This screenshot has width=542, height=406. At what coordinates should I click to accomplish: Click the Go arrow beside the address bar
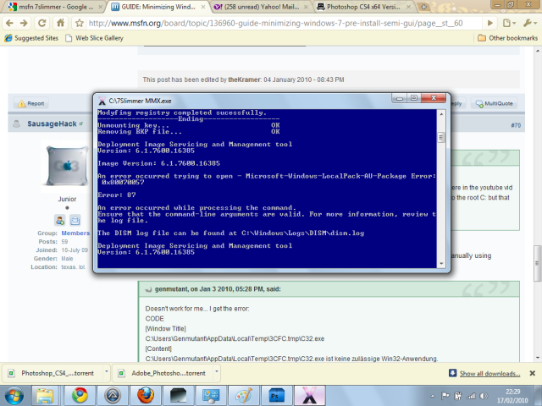tap(489, 23)
